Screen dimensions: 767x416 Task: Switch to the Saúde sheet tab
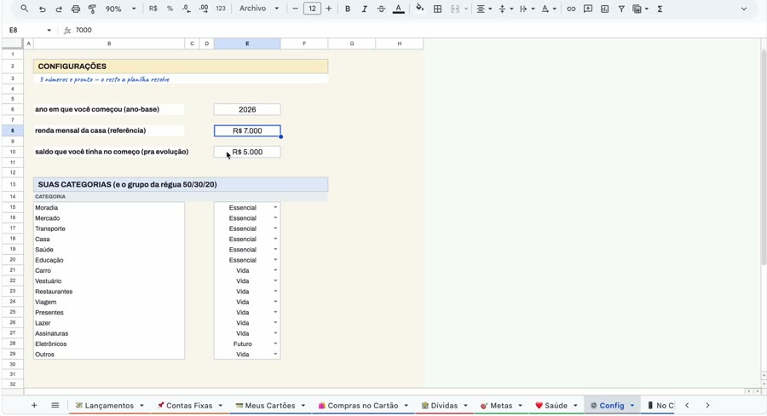(557, 406)
